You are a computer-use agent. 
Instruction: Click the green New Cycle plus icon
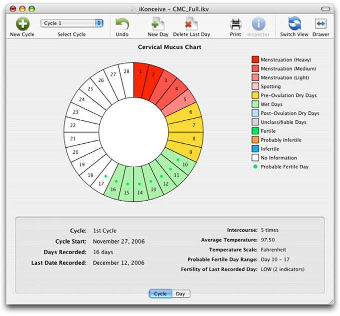pos(22,23)
